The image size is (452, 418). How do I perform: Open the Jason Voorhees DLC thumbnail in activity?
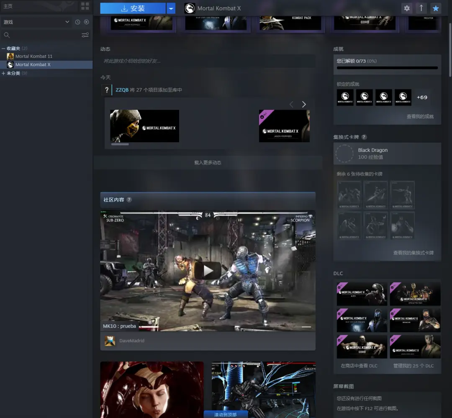284,126
